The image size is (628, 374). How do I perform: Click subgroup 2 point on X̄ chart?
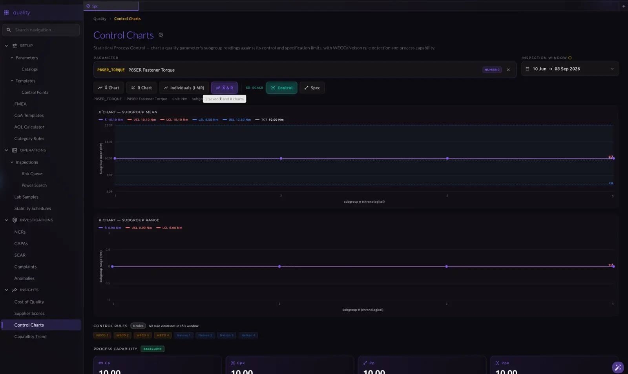[x=281, y=158]
